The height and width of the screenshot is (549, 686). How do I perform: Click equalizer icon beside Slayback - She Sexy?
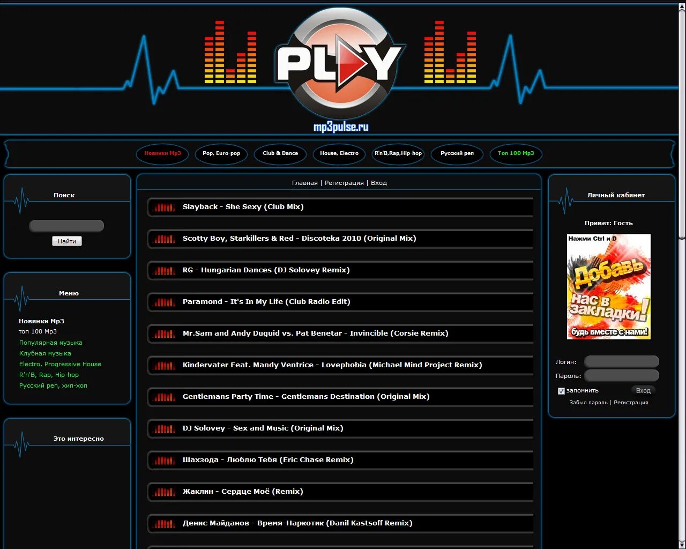165,207
